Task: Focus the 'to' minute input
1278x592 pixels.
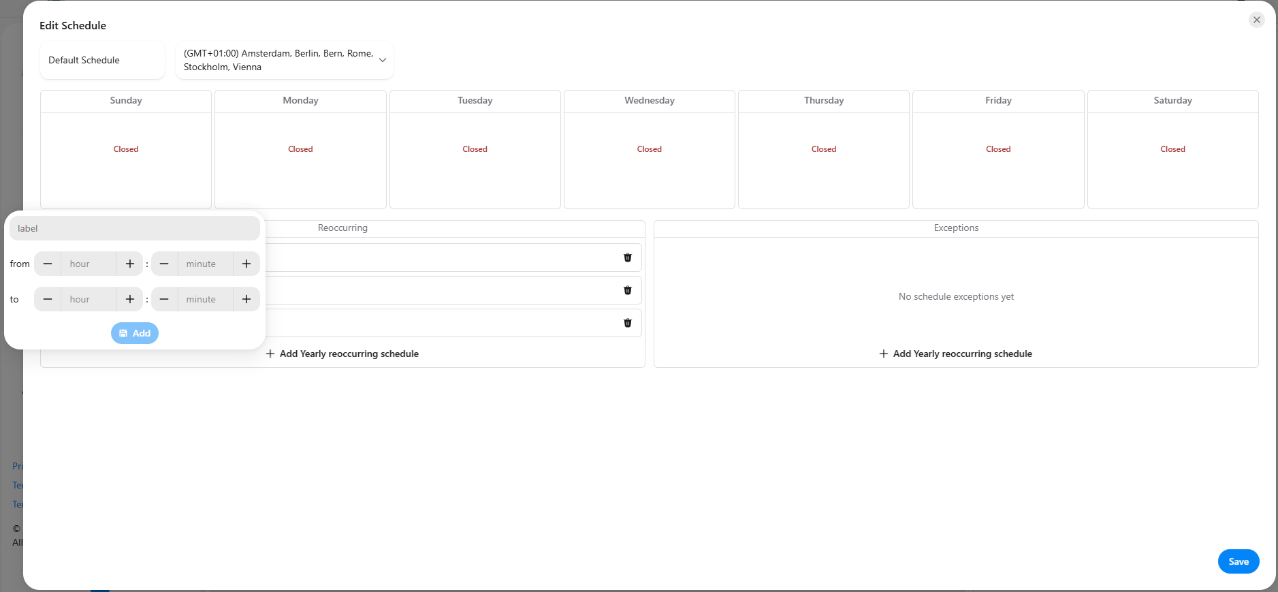Action: tap(206, 299)
